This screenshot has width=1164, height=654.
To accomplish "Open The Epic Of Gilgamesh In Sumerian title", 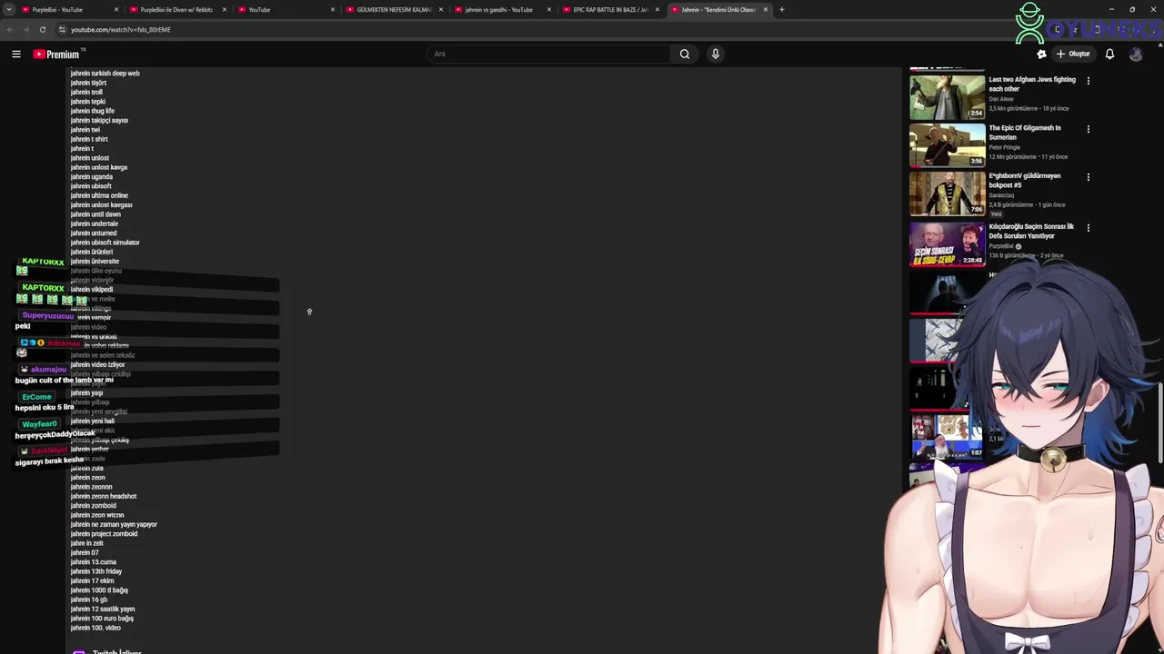I will (1025, 133).
